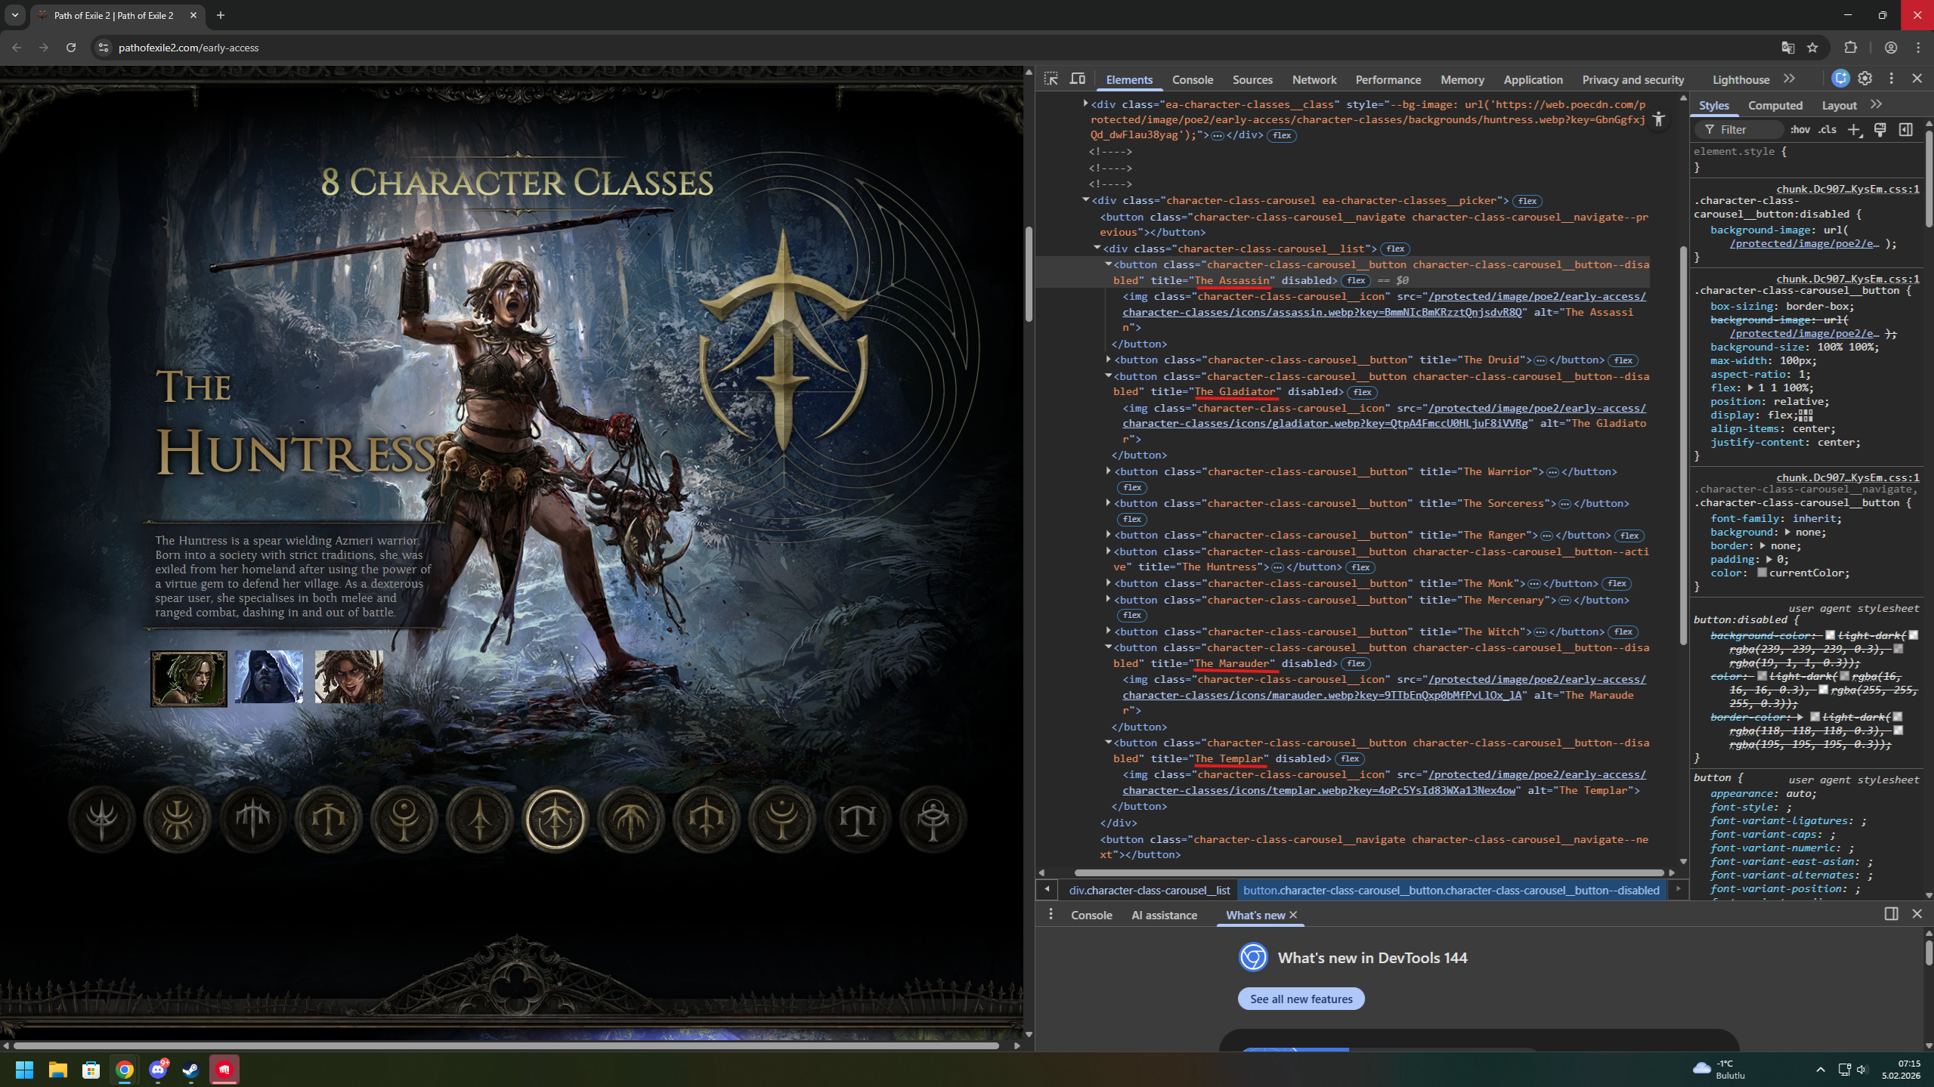Select the active Huntress class icon
Viewport: 1934px width, 1087px height.
555,819
